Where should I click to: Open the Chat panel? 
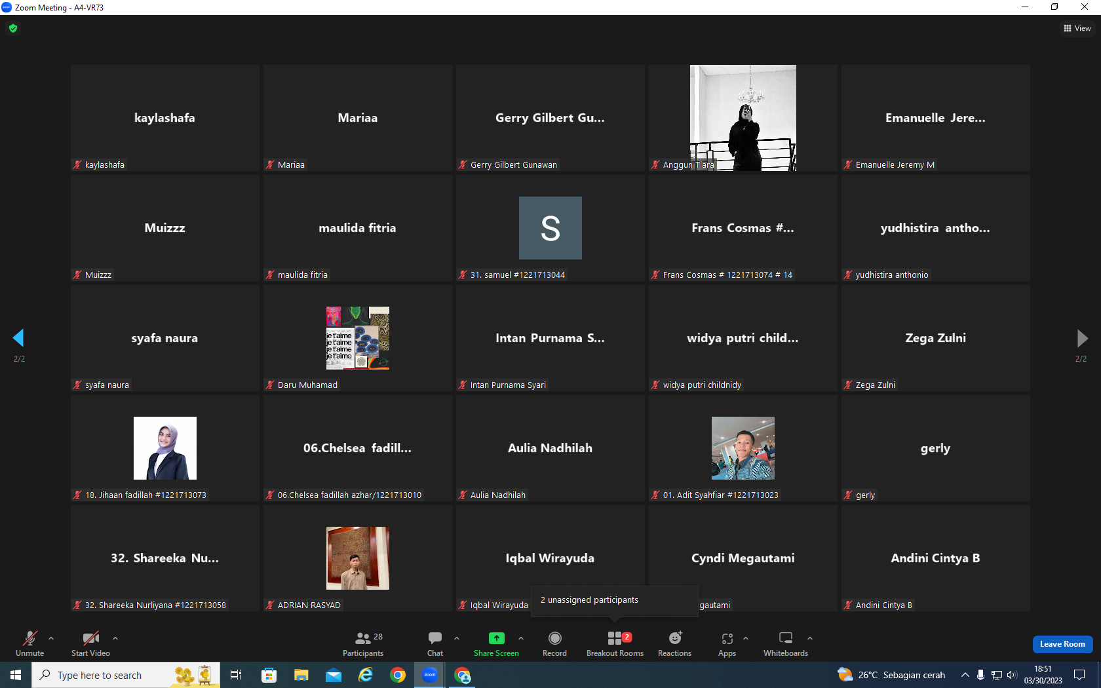pyautogui.click(x=435, y=644)
